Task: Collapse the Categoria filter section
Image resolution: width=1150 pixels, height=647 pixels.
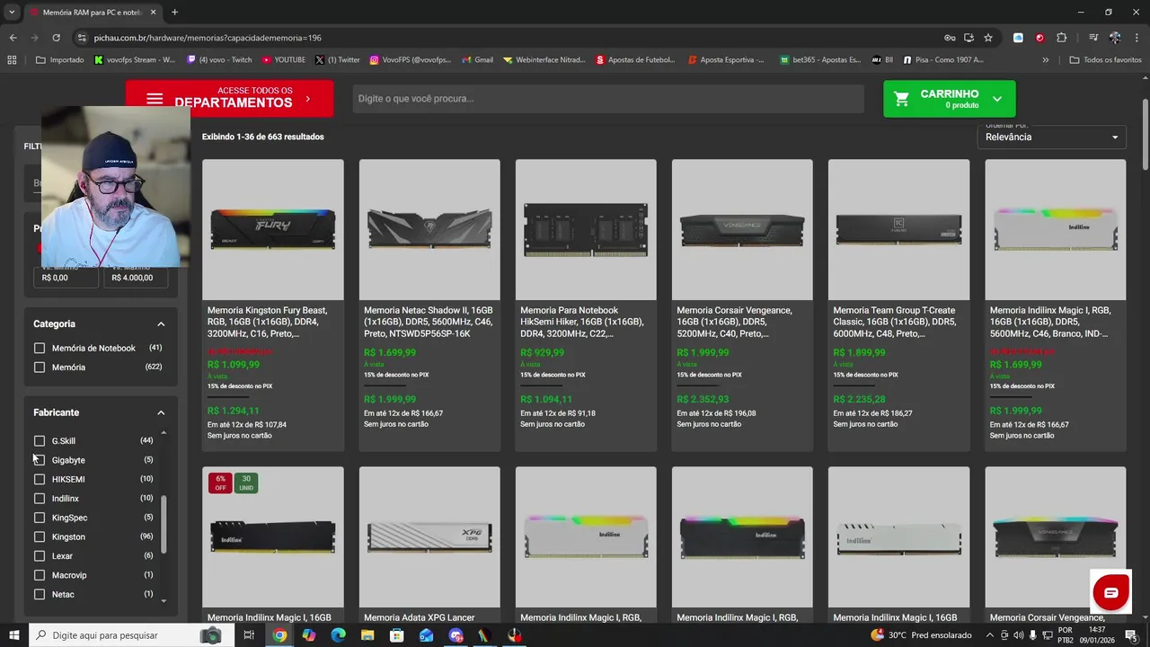Action: point(161,323)
